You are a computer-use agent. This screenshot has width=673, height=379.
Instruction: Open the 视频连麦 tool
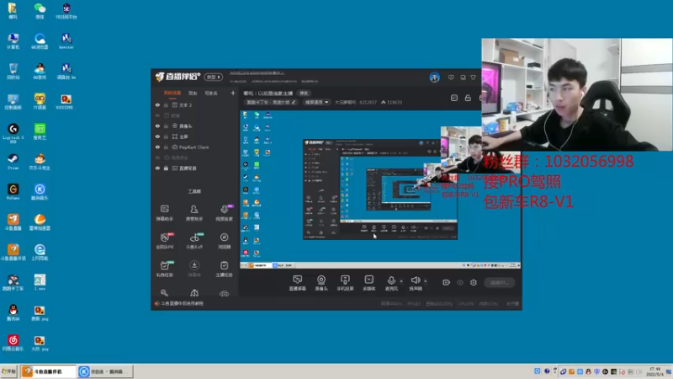coord(224,213)
